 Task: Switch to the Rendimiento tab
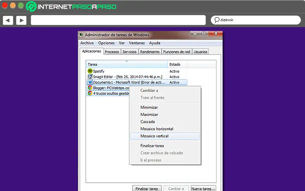pos(150,52)
